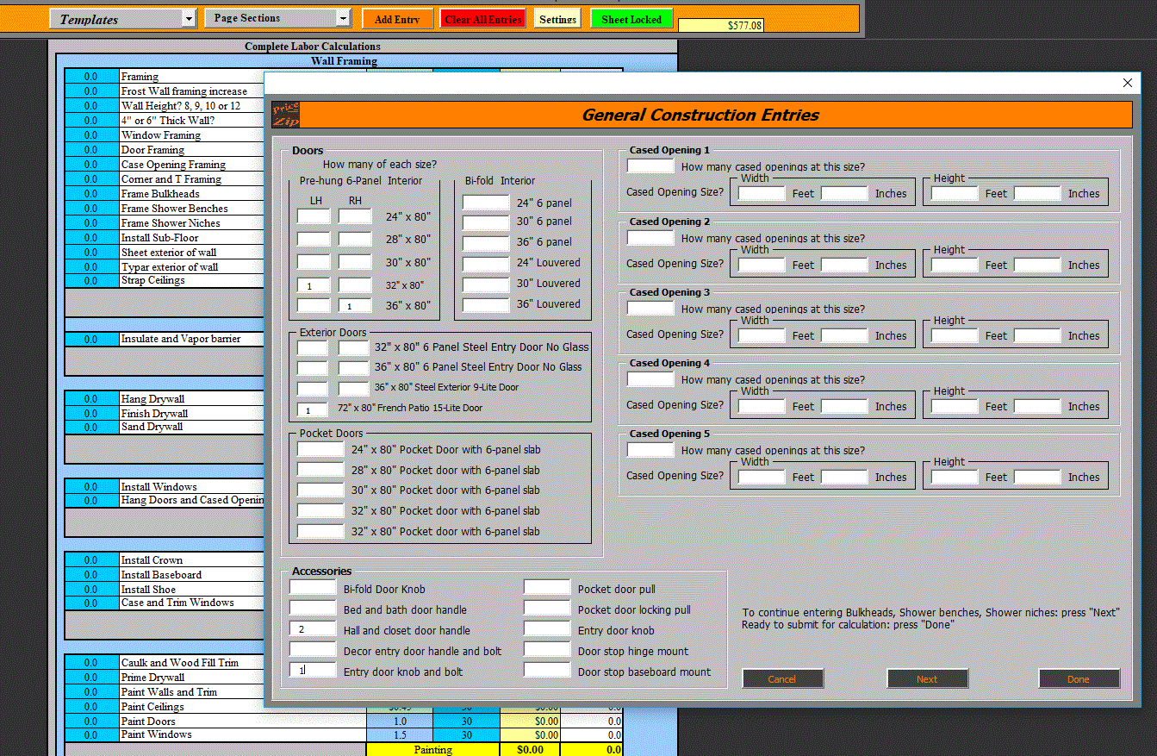Image resolution: width=1157 pixels, height=756 pixels.
Task: Click the French Patio 15-Lite Door field
Action: tap(313, 409)
